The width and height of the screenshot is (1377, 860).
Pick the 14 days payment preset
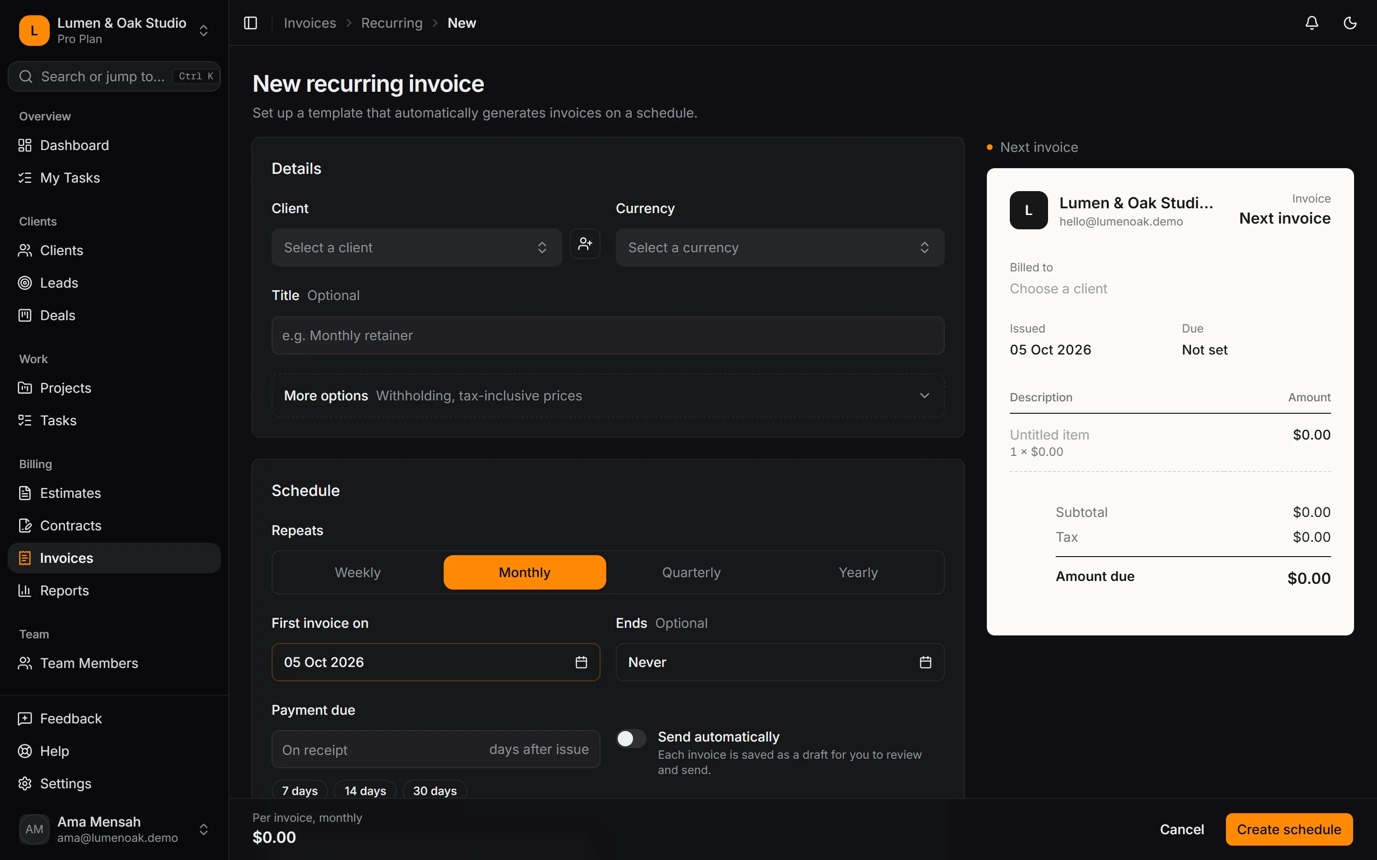pos(365,791)
